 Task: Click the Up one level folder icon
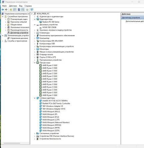[11, 10]
